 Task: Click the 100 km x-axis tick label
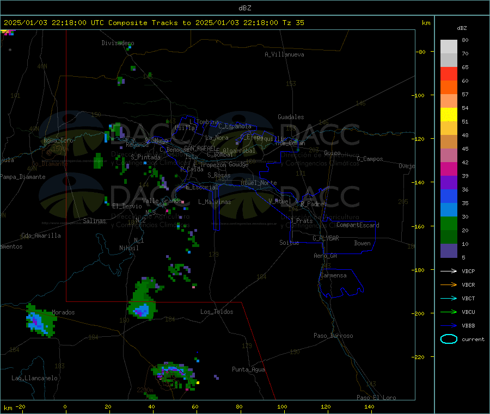(282, 406)
